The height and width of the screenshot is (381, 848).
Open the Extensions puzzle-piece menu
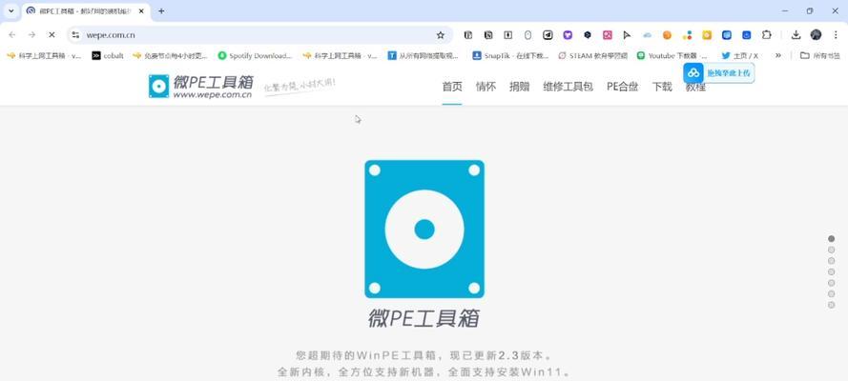tap(766, 35)
